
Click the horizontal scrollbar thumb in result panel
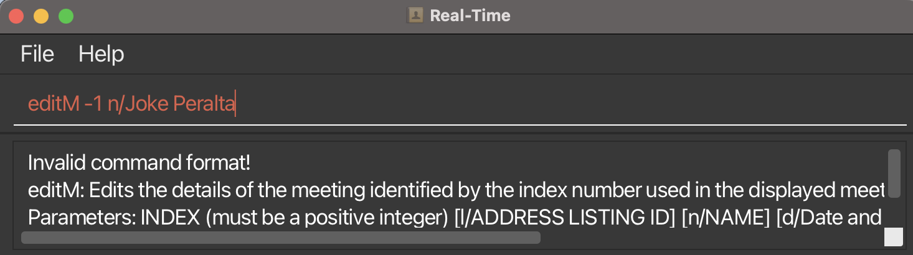point(281,238)
